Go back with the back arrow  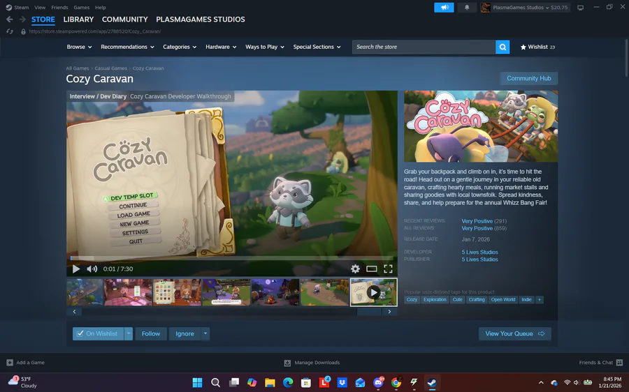pos(10,20)
